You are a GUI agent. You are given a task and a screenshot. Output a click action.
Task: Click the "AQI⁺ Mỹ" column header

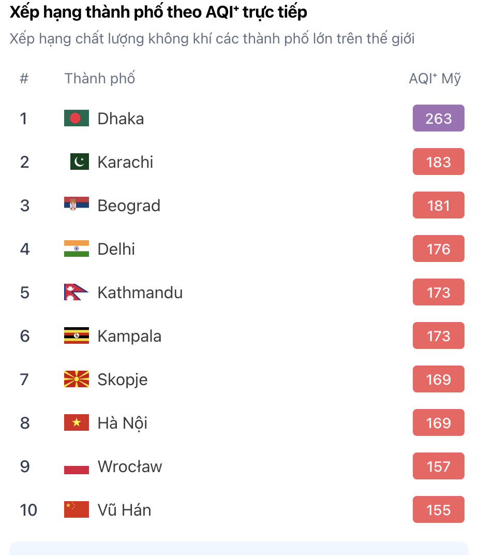pos(435,79)
